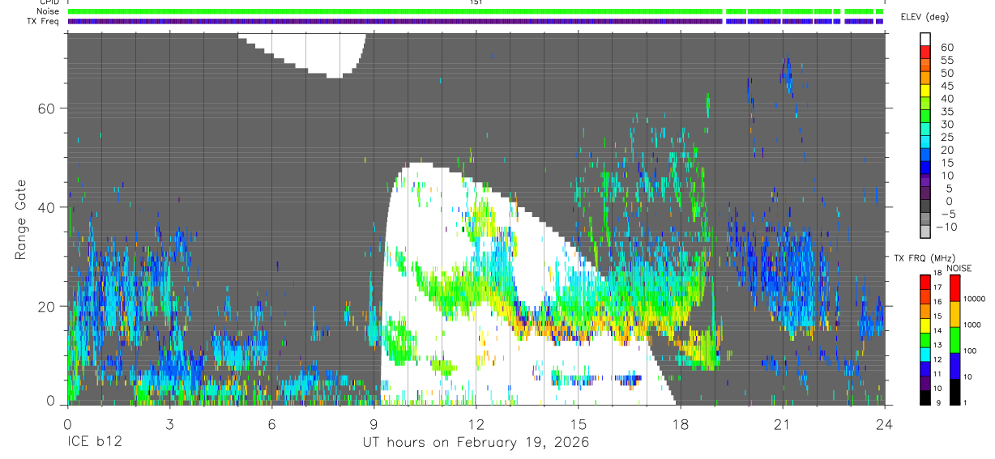The width and height of the screenshot is (995, 459).
Task: Click x-axis hour tick label '3'
Action: pyautogui.click(x=169, y=423)
